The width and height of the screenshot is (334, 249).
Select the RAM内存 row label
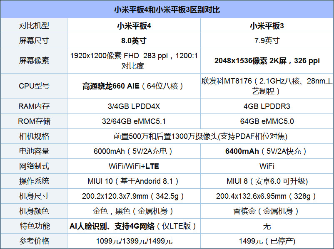(x=34, y=106)
